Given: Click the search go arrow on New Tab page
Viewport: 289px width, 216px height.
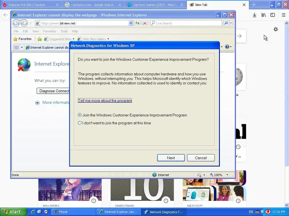Looking at the screenshot, I should [x=239, y=36].
